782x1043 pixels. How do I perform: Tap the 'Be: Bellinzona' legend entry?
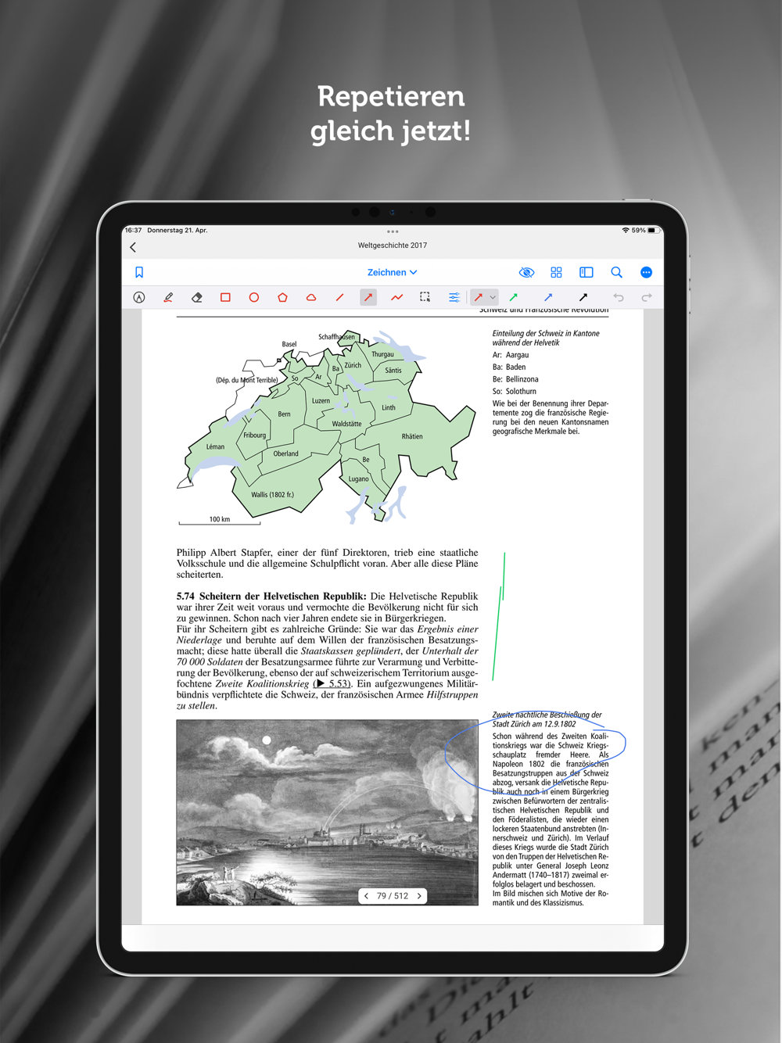pos(515,379)
